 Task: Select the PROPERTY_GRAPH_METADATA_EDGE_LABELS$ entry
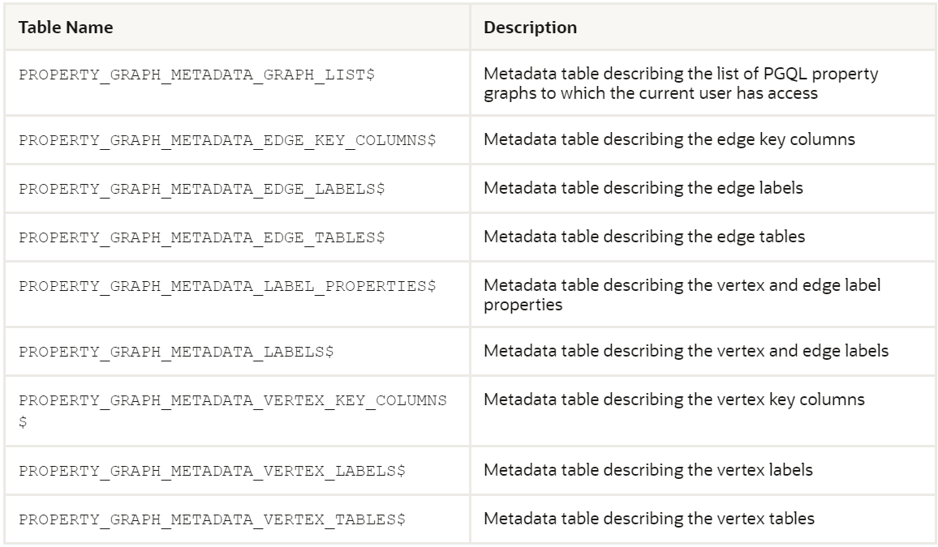point(201,188)
